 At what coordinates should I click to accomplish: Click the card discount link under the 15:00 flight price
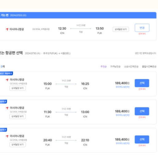tap(123, 87)
